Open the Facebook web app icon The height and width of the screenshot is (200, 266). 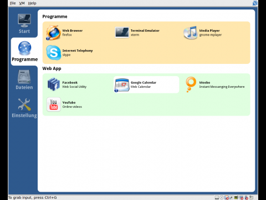click(x=54, y=84)
